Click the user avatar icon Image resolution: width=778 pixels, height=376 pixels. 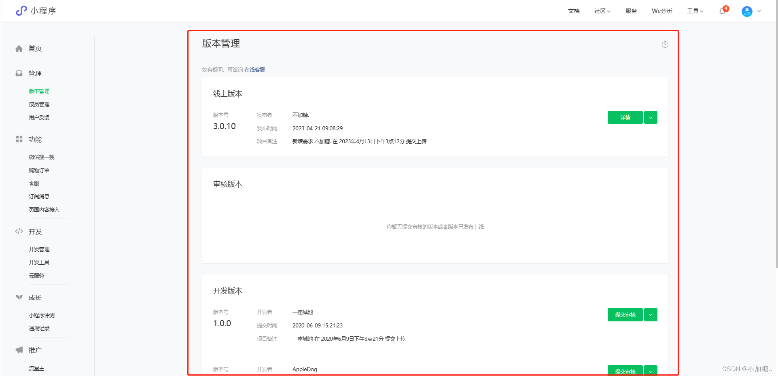(746, 11)
